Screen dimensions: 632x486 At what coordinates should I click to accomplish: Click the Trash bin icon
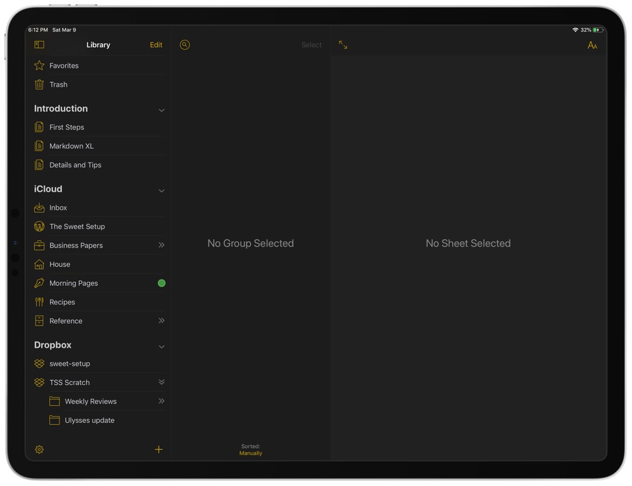point(39,85)
